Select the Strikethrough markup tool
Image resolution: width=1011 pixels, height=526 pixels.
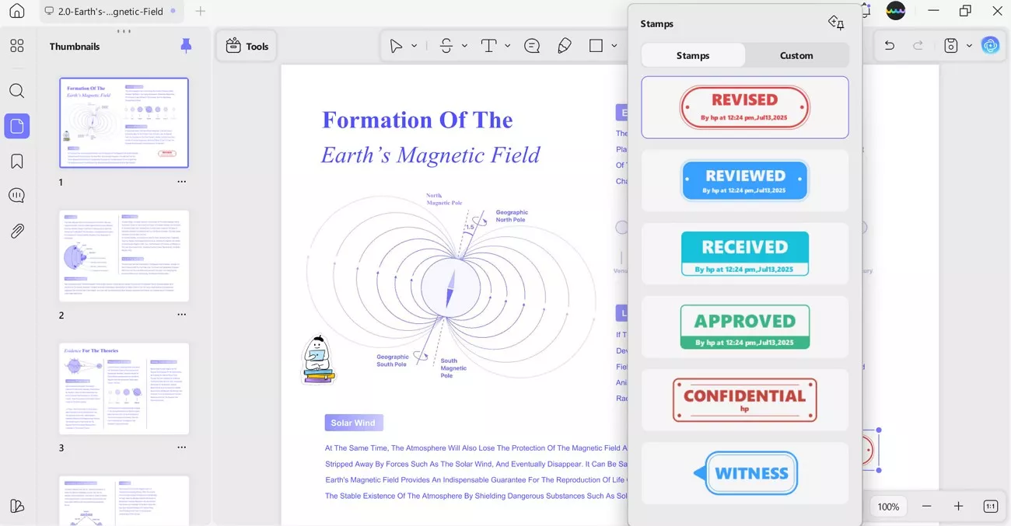click(x=446, y=46)
